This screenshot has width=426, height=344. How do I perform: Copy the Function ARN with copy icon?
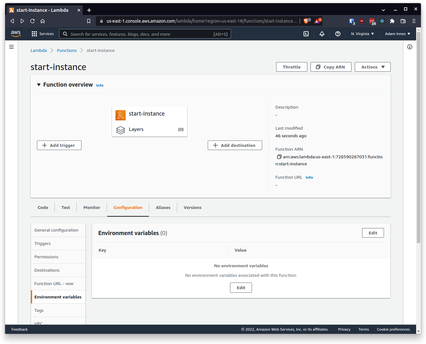[x=279, y=157]
